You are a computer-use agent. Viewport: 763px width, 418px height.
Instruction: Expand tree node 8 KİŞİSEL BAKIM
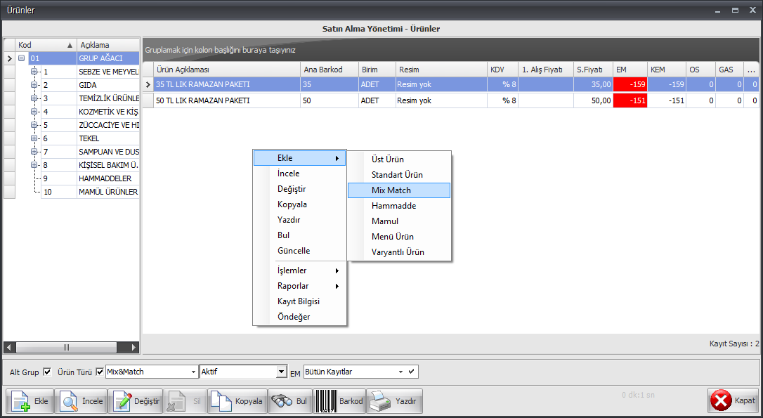pos(34,165)
